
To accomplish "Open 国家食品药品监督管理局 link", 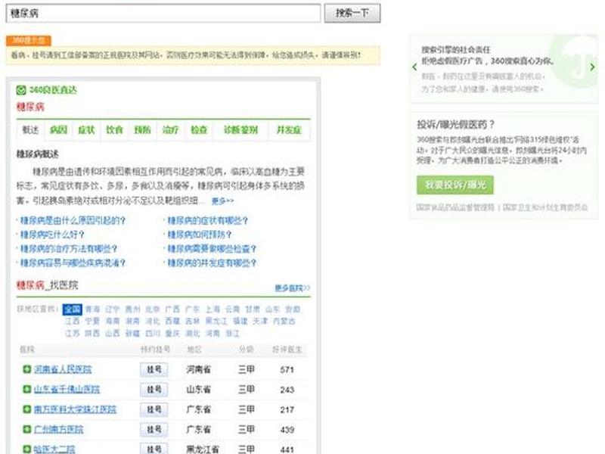I will click(x=455, y=207).
